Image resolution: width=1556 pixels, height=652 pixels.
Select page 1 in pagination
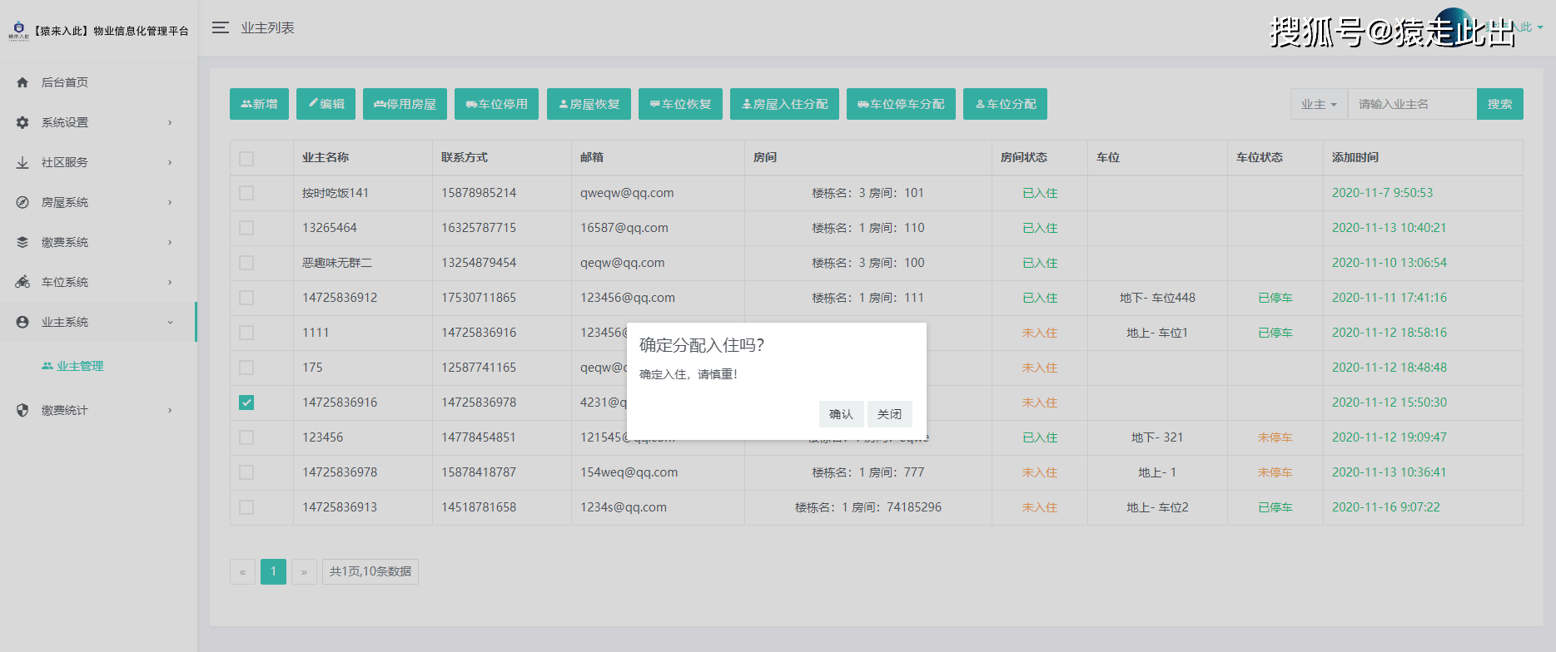point(273,571)
